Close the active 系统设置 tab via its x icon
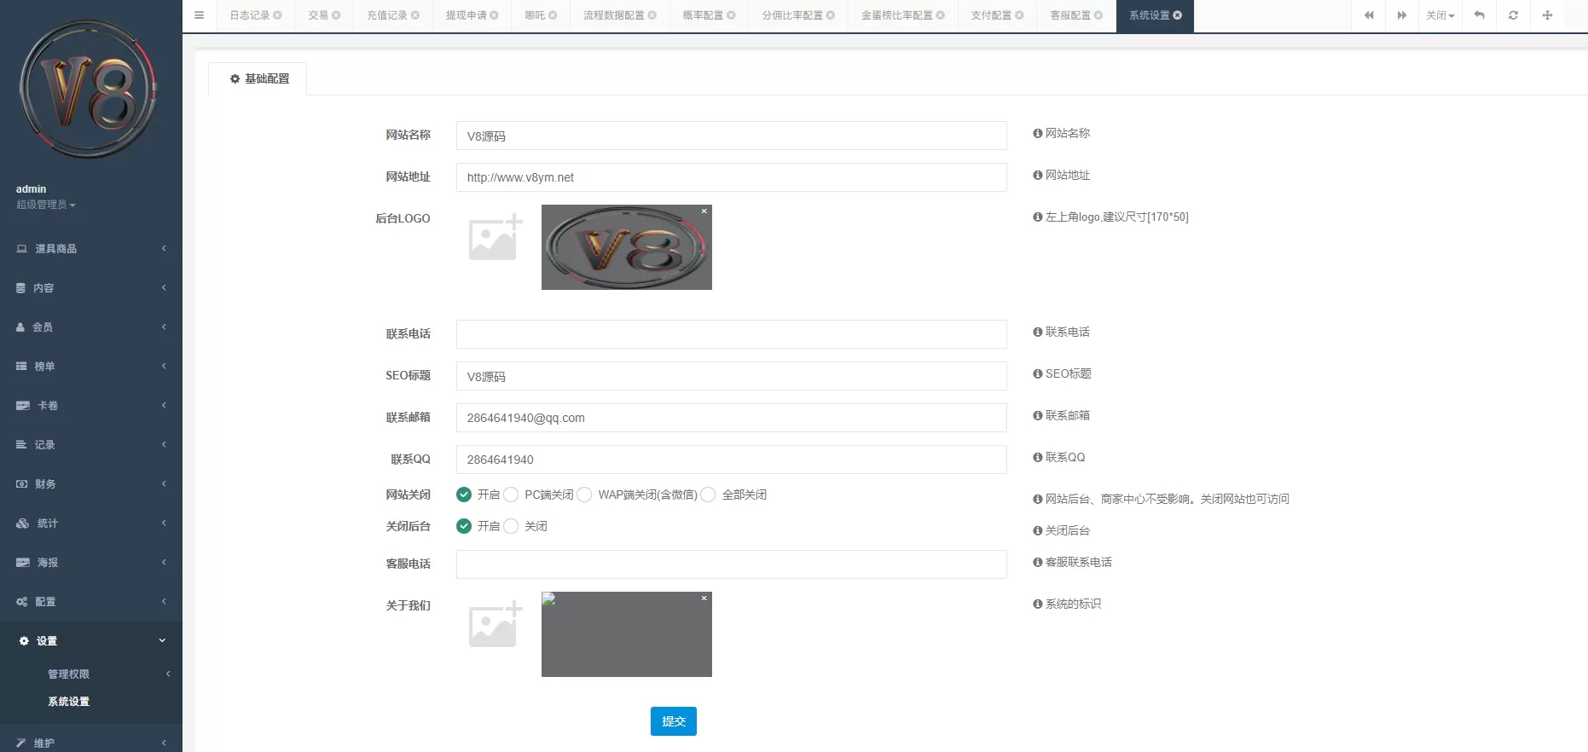The width and height of the screenshot is (1588, 752). [x=1178, y=15]
